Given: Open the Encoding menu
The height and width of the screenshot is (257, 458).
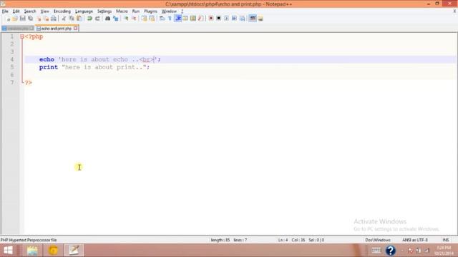Looking at the screenshot, I should tap(62, 11).
